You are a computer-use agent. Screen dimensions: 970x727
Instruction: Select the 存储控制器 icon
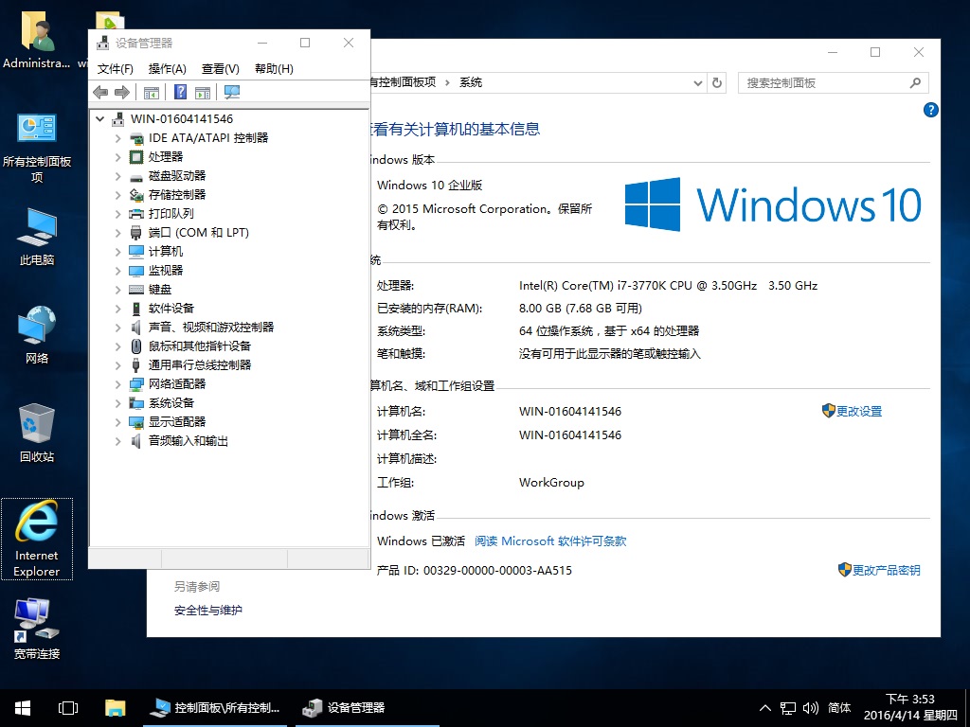136,195
